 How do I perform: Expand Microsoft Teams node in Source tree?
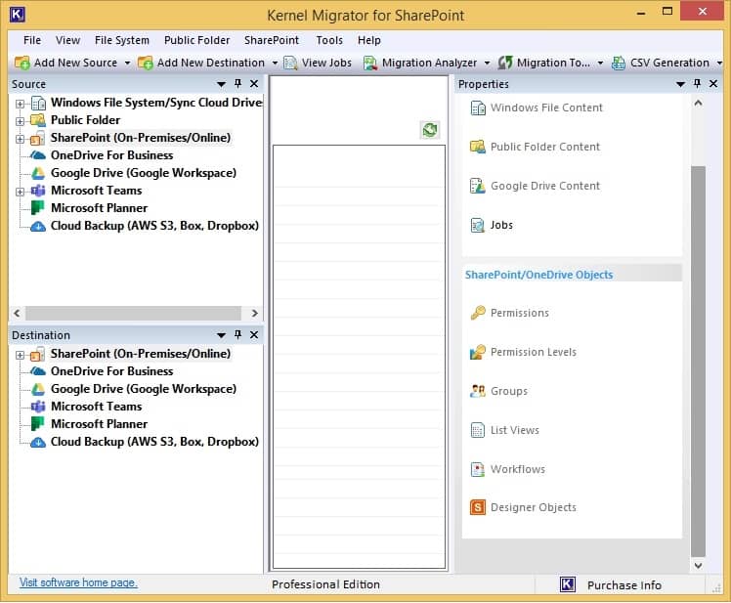(x=21, y=192)
